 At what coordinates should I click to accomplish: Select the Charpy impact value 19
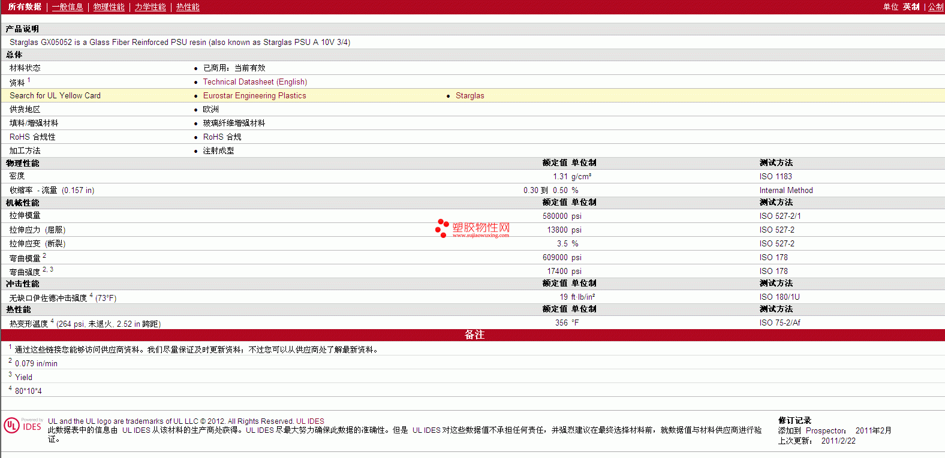click(564, 297)
